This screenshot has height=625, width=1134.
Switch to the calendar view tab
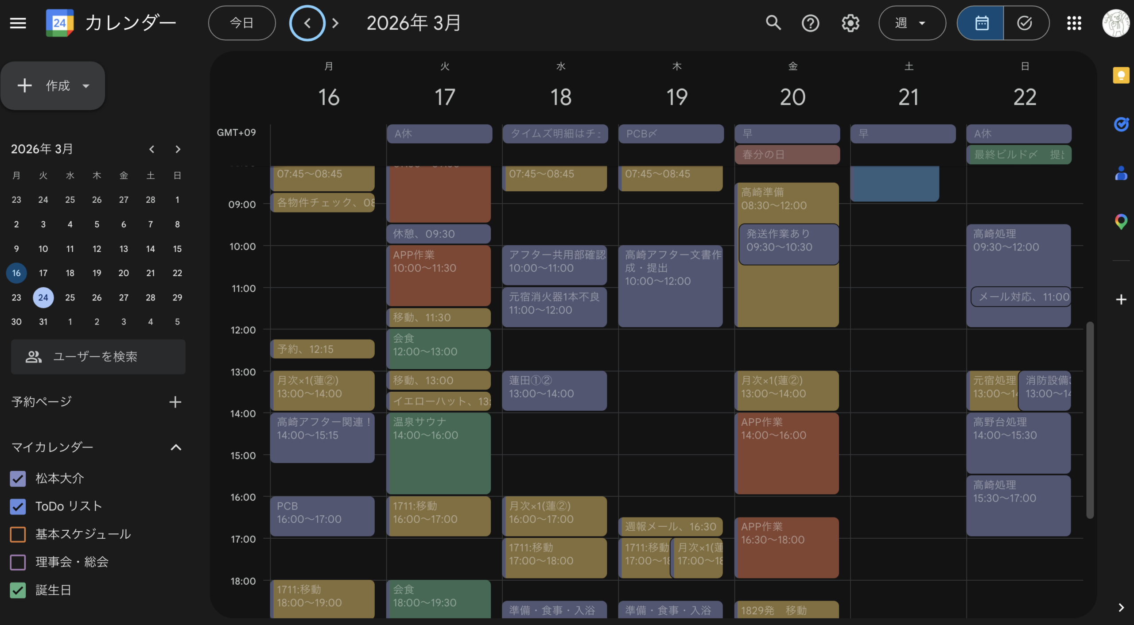point(982,23)
